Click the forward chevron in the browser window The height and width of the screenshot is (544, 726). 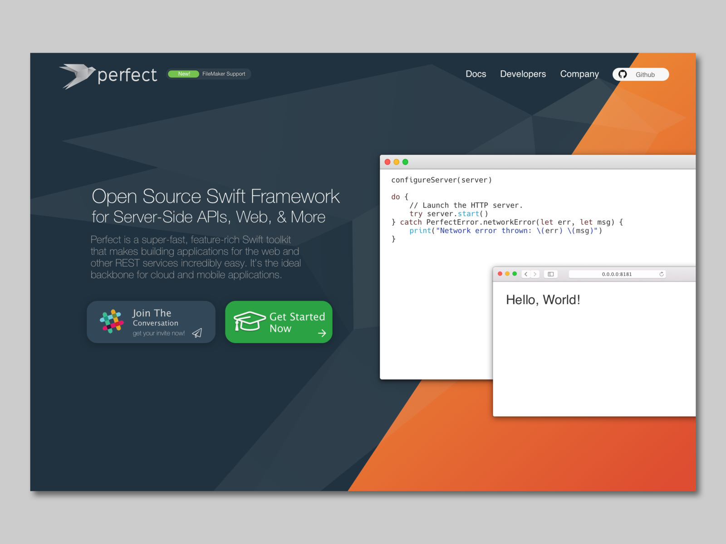pyautogui.click(x=535, y=274)
